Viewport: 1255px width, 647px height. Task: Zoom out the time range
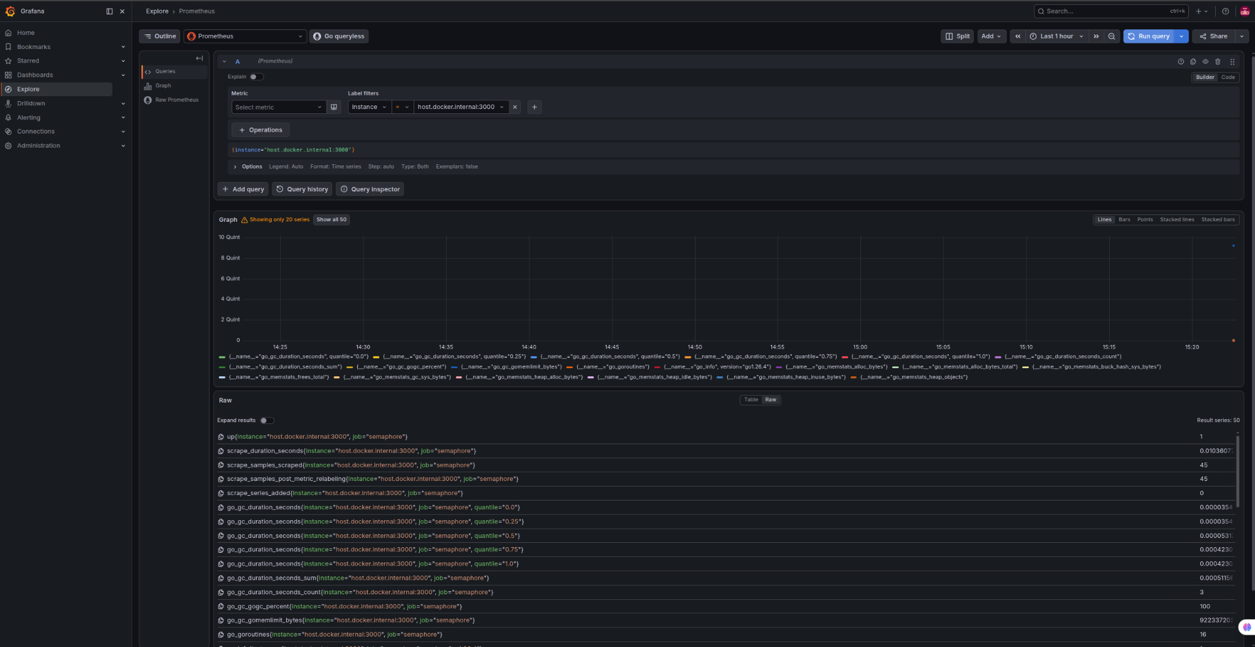coord(1112,36)
